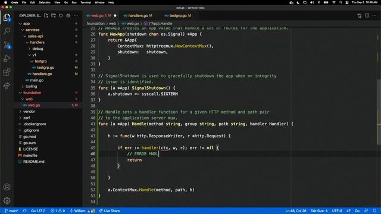Synchronize changes in status bar

[24, 211]
